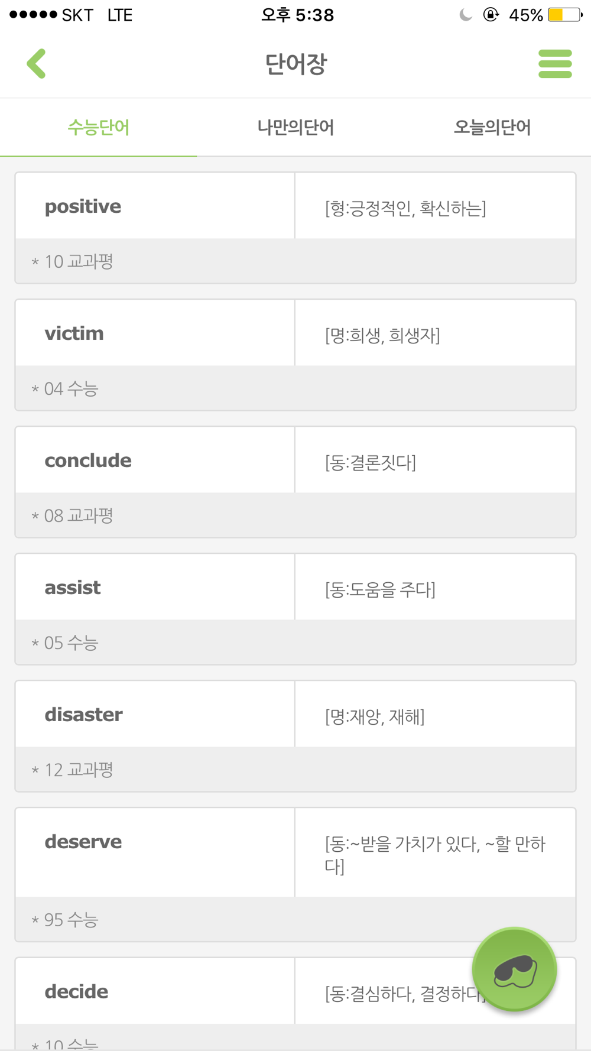
Task: Tap the word 'decide'
Action: 76,991
